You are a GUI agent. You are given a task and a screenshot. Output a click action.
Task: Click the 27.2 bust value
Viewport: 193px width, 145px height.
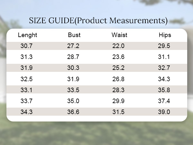[73, 46]
